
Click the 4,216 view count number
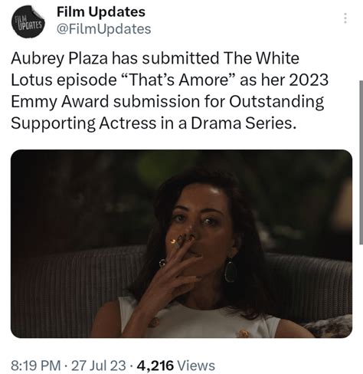point(155,366)
